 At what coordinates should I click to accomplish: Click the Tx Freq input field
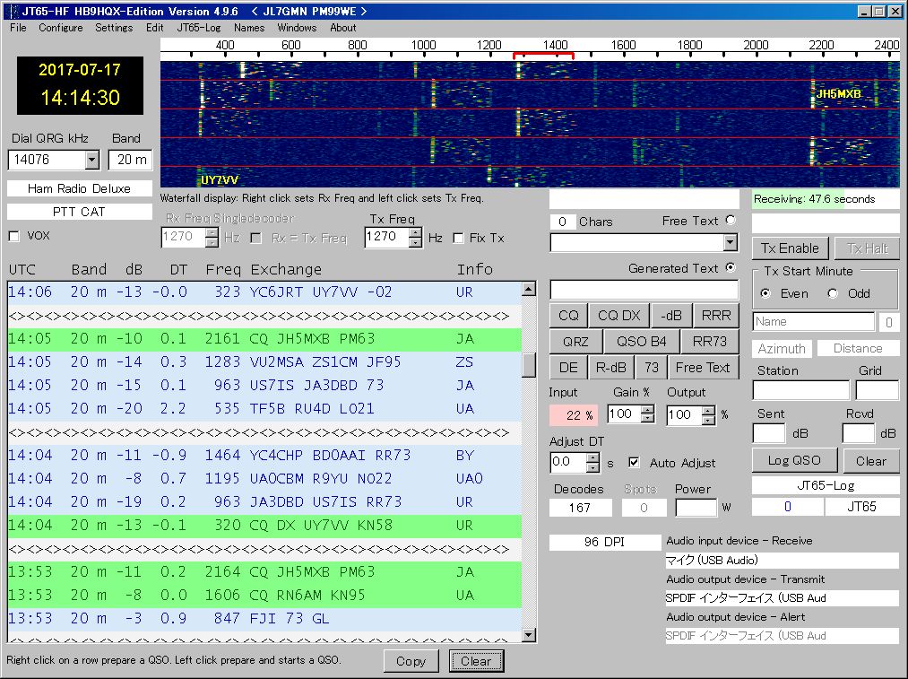click(387, 237)
